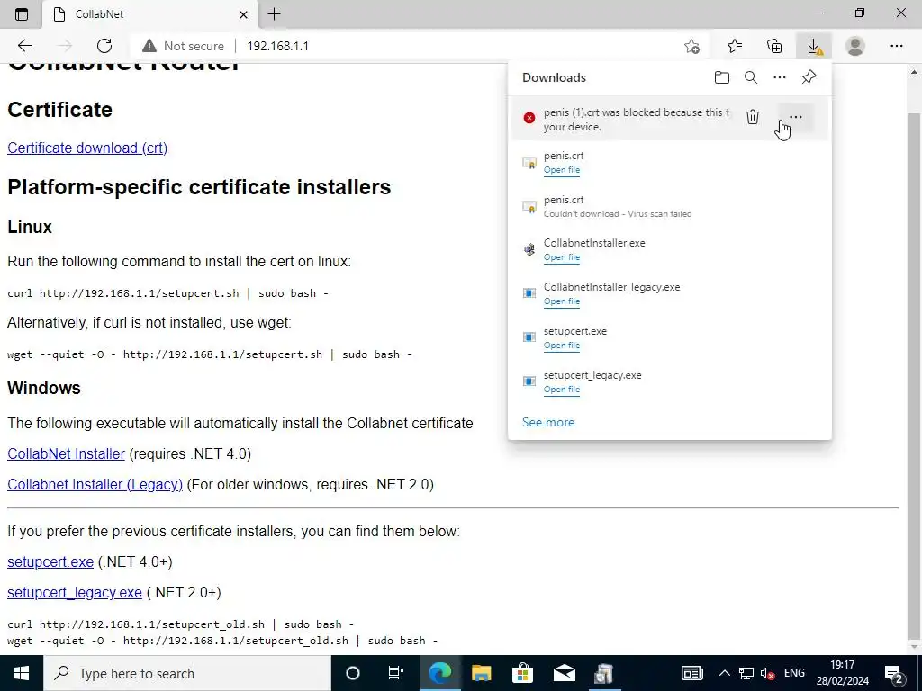The height and width of the screenshot is (691, 922).
Task: Open the Favorites list icon
Action: click(x=735, y=46)
